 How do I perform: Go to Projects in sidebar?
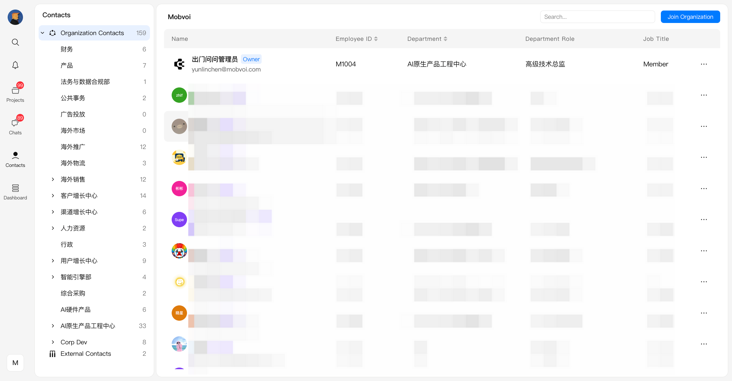15,93
